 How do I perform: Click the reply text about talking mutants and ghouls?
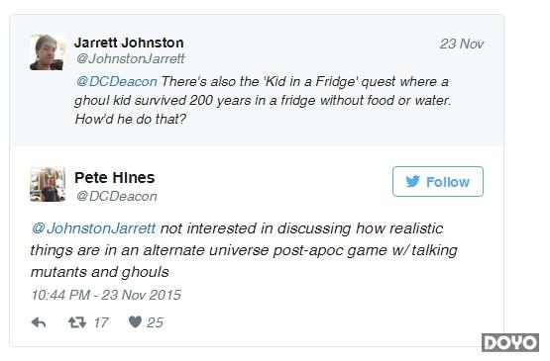244,250
